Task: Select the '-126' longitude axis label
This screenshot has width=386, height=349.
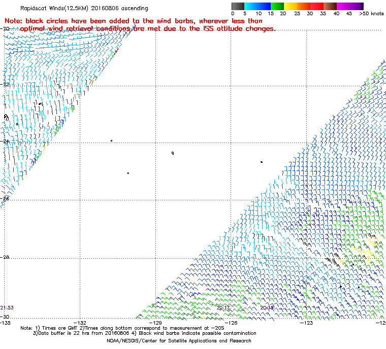Action: (x=231, y=323)
